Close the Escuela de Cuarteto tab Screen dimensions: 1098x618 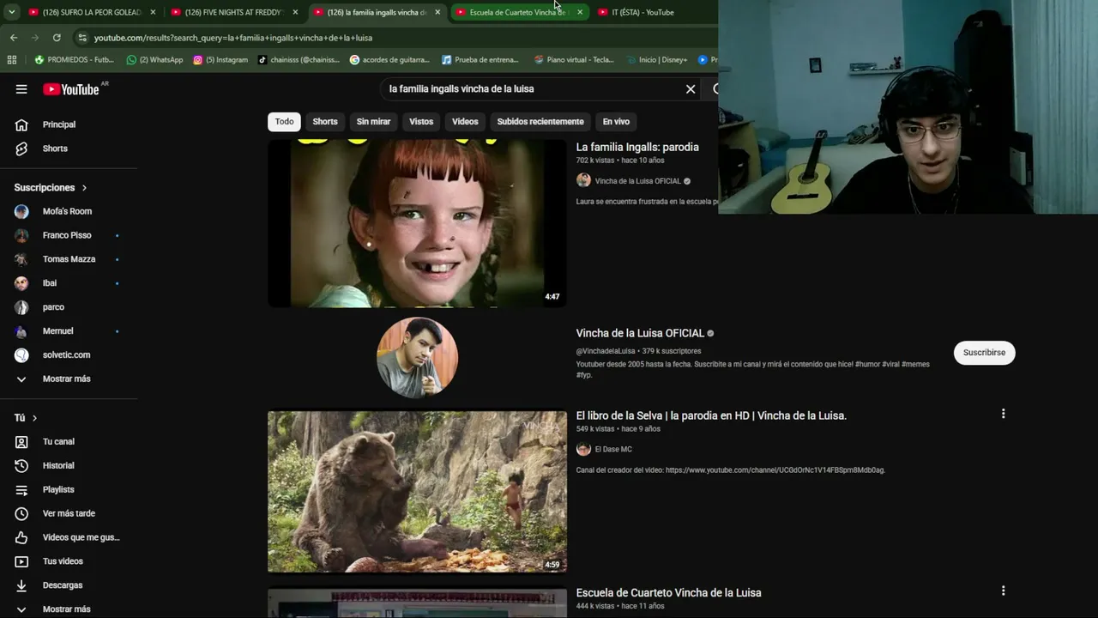(580, 12)
